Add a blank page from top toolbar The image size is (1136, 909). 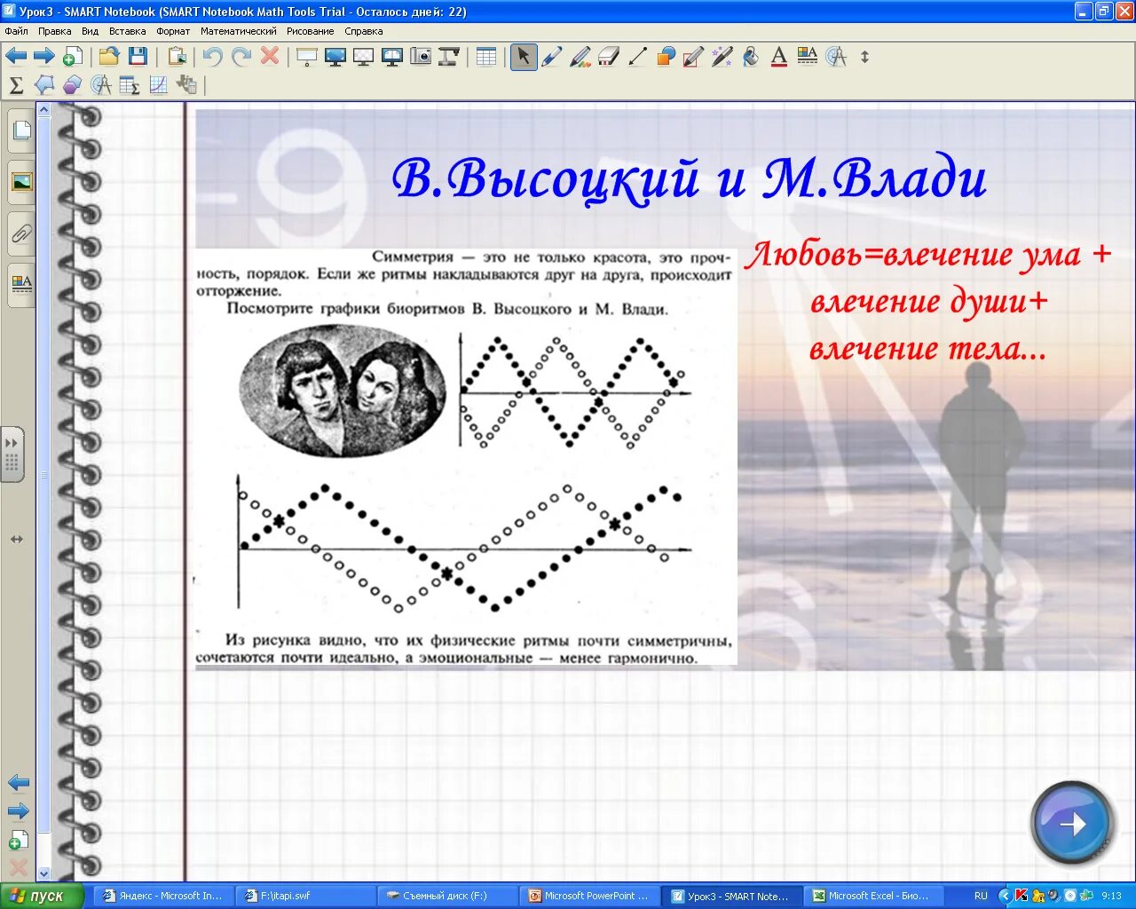click(x=73, y=57)
